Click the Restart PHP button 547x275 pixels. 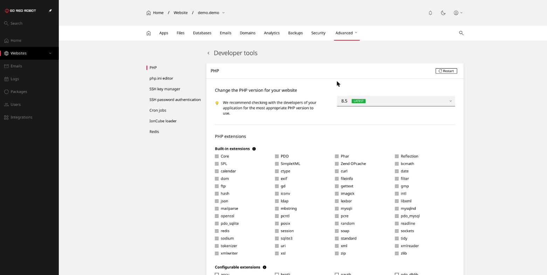tap(446, 71)
